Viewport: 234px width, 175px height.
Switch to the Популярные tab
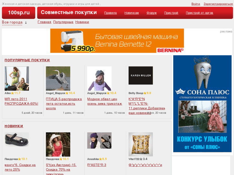click(63, 22)
